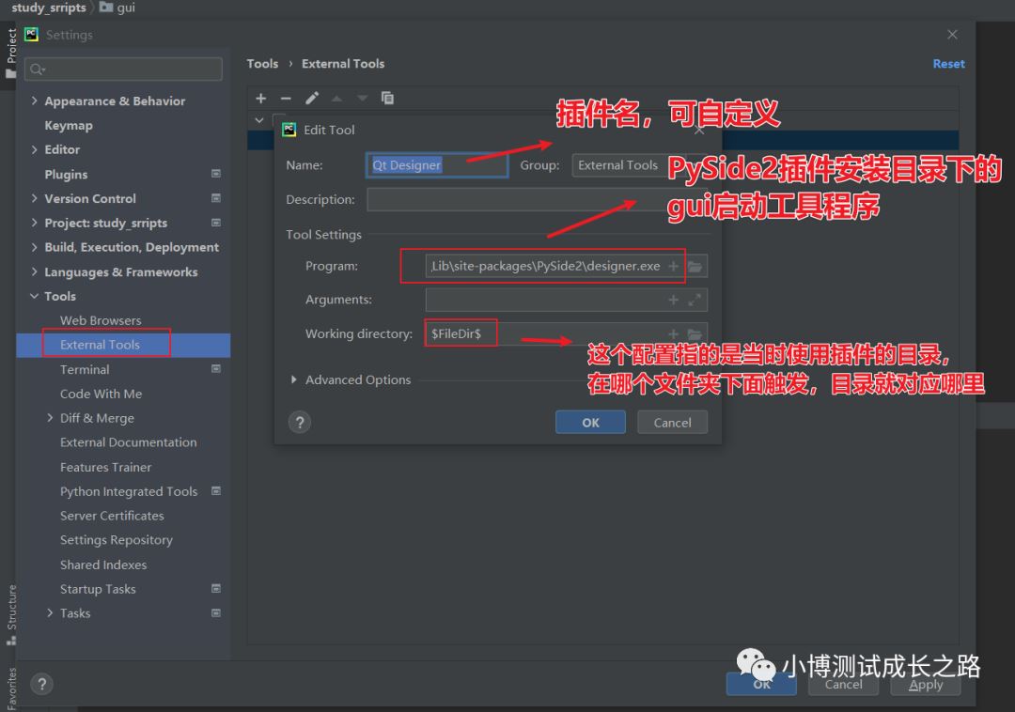Click the settings search field
The width and height of the screenshot is (1015, 712).
122,69
